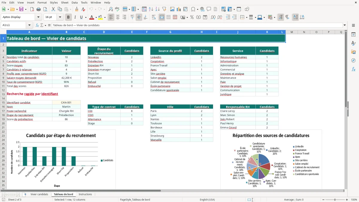Insert a comment
The height and width of the screenshot is (202, 359).
[209, 9]
